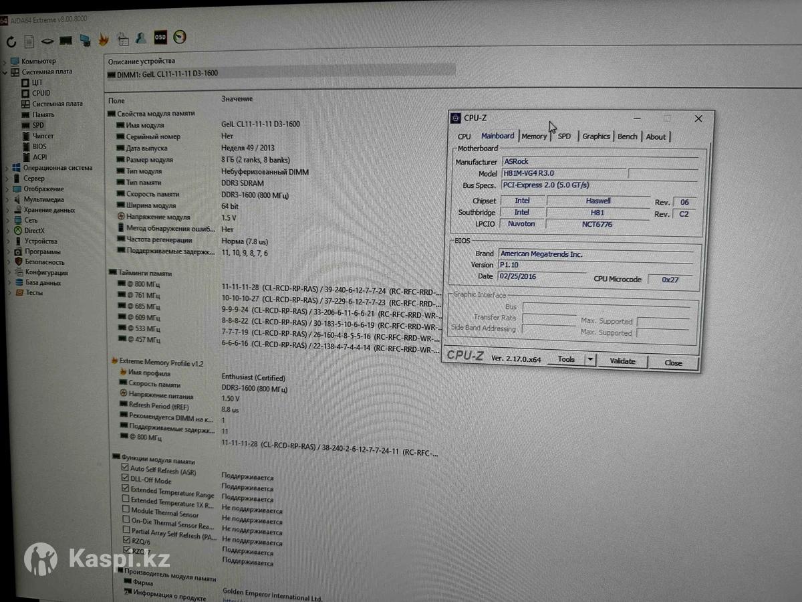Click the Refresh icon in AIDA64 toolbar
Image resolution: width=802 pixels, height=602 pixels.
(x=11, y=41)
